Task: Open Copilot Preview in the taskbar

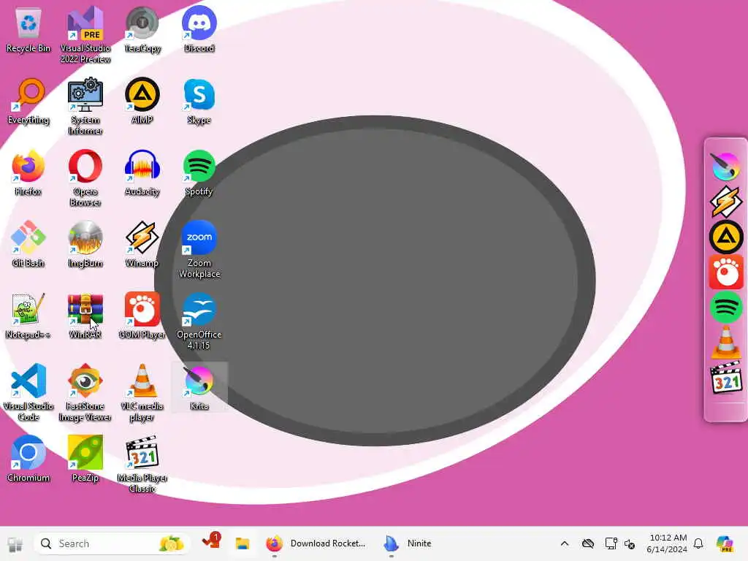Action: click(x=725, y=543)
